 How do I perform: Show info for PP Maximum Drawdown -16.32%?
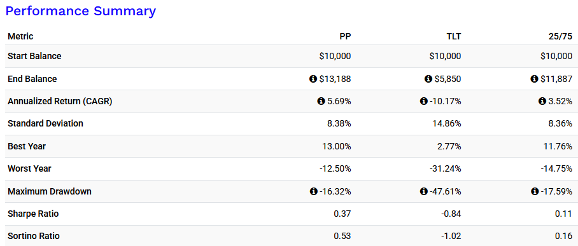pos(313,191)
